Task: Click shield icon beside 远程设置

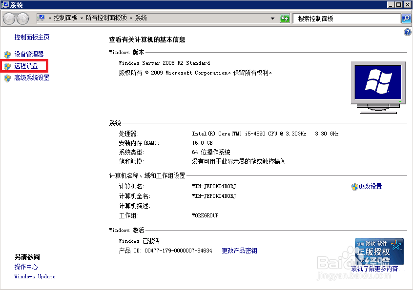Action: click(x=7, y=66)
